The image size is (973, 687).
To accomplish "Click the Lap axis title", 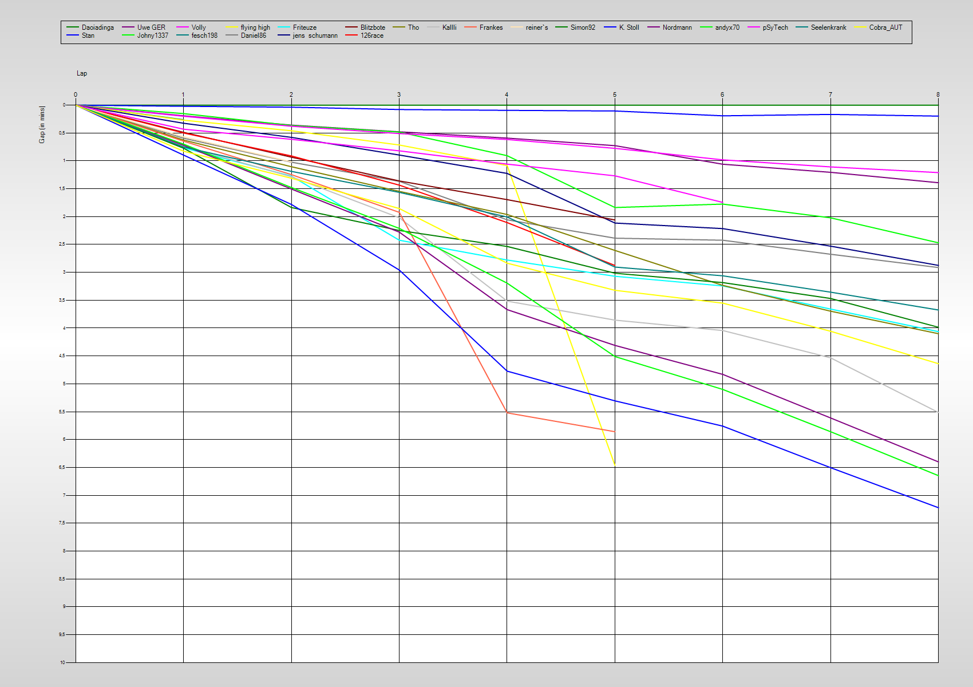I will [x=82, y=73].
